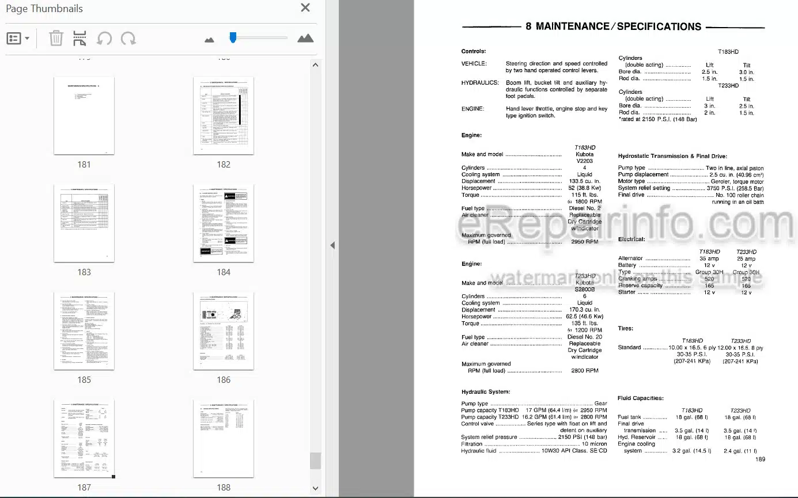Click the '2950 RPM' full load value
The image size is (798, 498).
point(585,242)
